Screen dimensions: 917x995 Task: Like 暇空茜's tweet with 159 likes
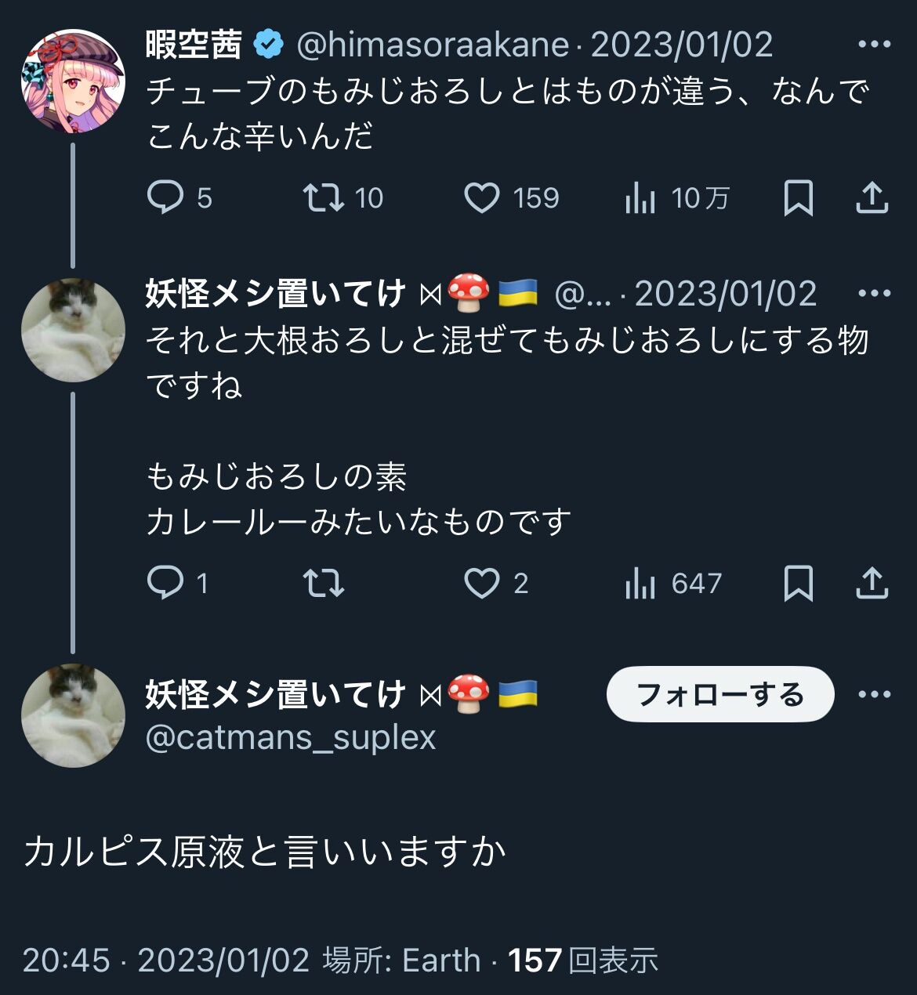pos(482,198)
